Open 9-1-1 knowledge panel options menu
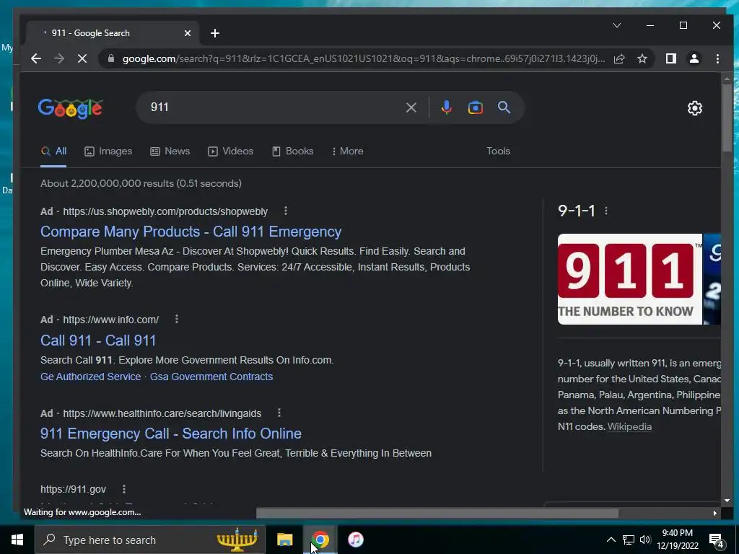 (x=606, y=211)
